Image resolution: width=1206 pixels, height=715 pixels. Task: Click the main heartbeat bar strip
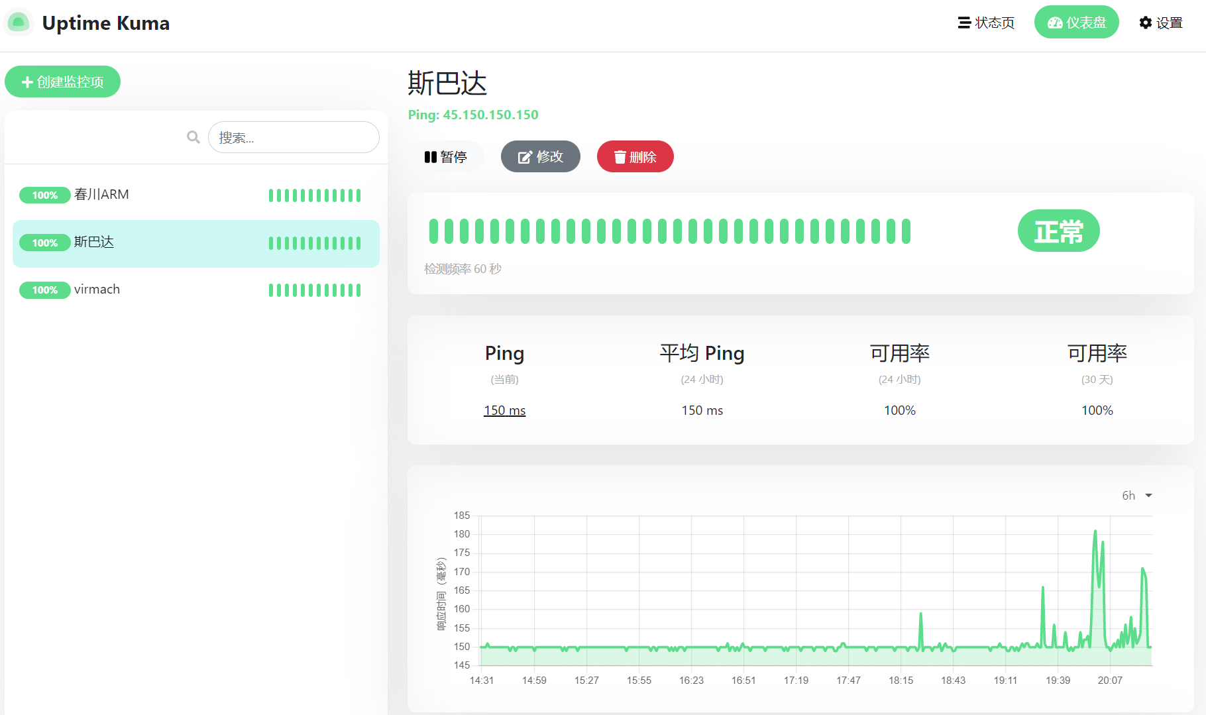point(670,231)
